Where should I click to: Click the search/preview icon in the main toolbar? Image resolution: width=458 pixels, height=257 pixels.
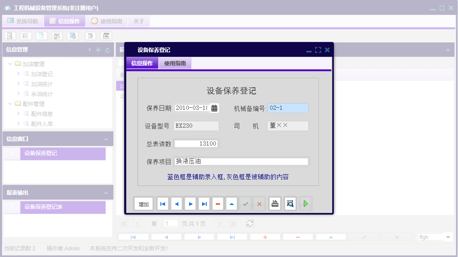coord(9,36)
